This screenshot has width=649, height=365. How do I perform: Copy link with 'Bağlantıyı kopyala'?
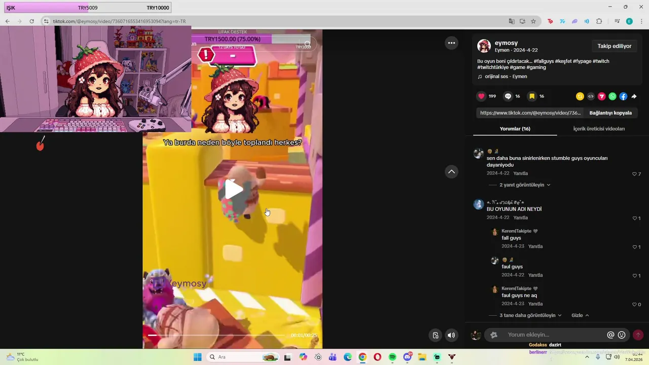pos(610,113)
